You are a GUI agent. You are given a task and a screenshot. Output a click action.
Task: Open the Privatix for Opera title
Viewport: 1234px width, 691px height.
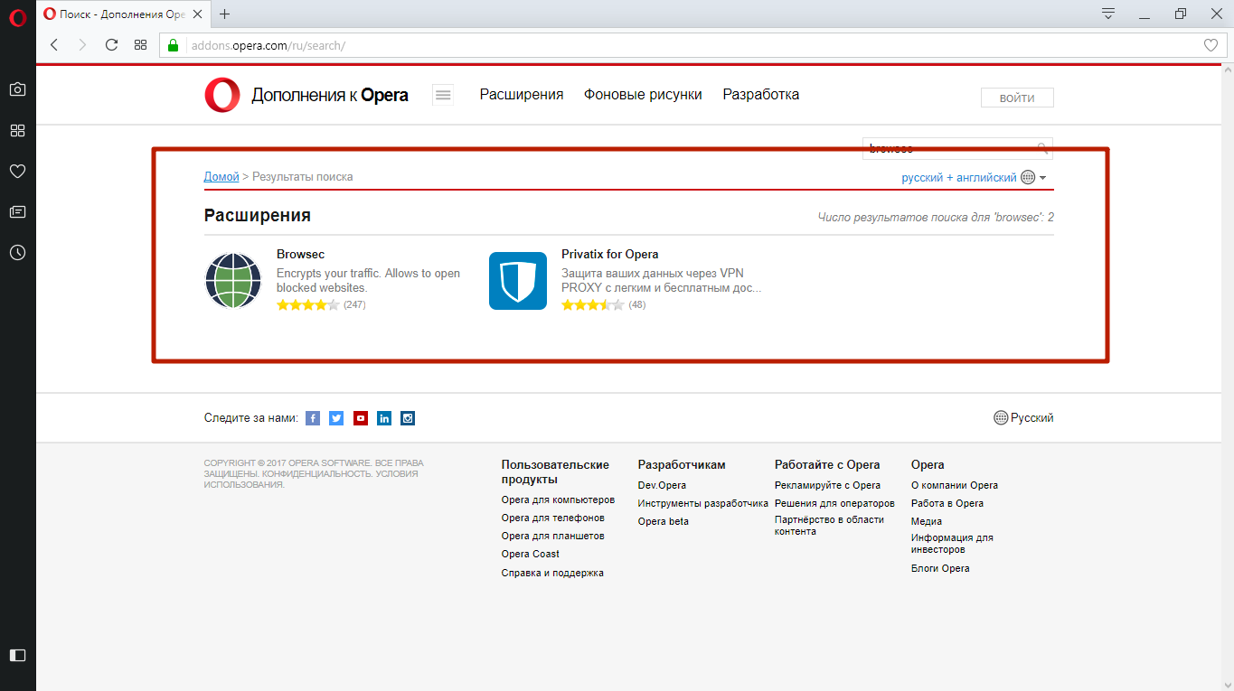point(609,255)
